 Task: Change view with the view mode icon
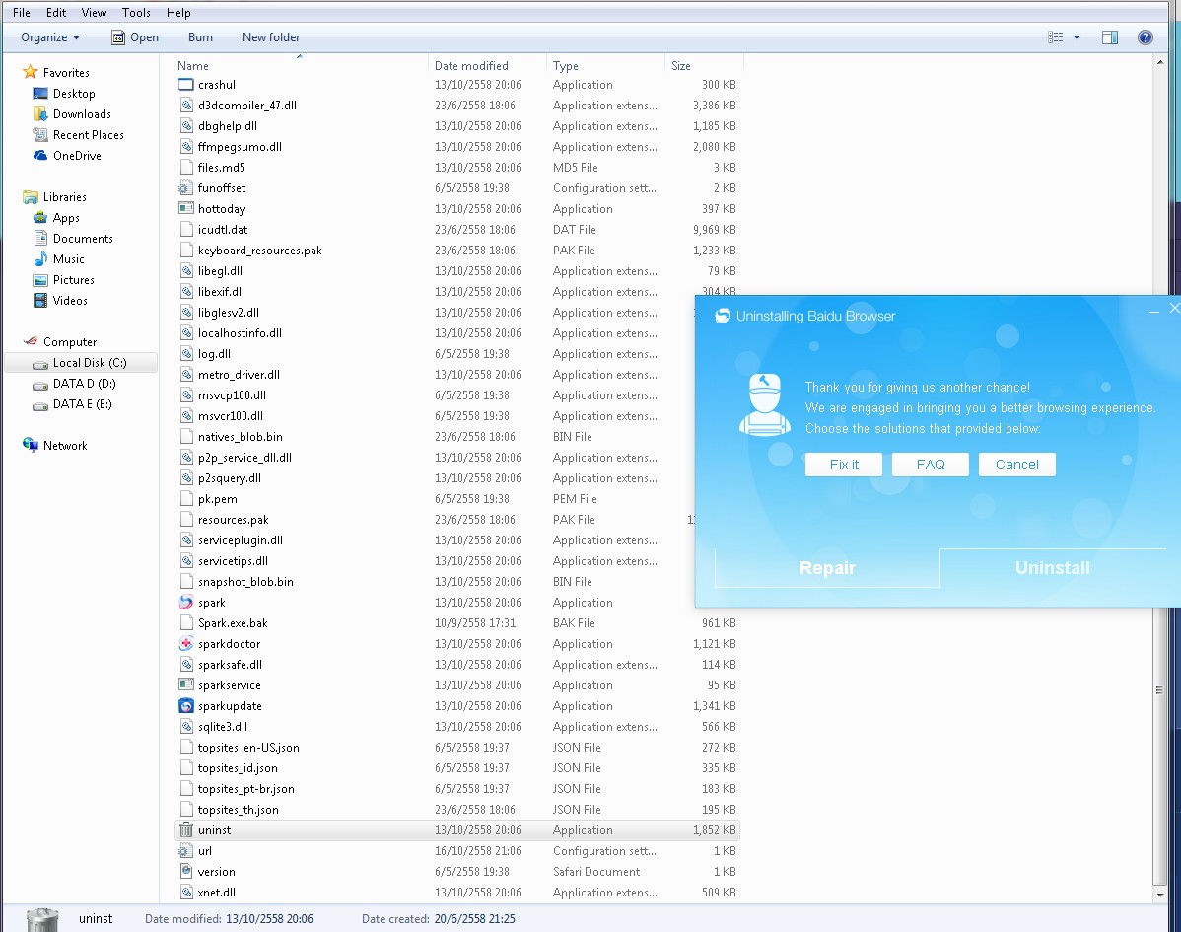(x=1055, y=37)
